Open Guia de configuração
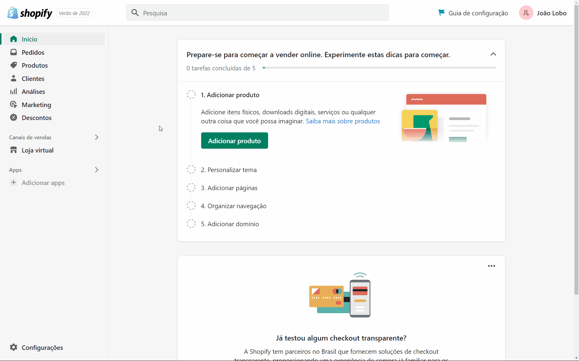The width and height of the screenshot is (579, 361). [x=473, y=13]
